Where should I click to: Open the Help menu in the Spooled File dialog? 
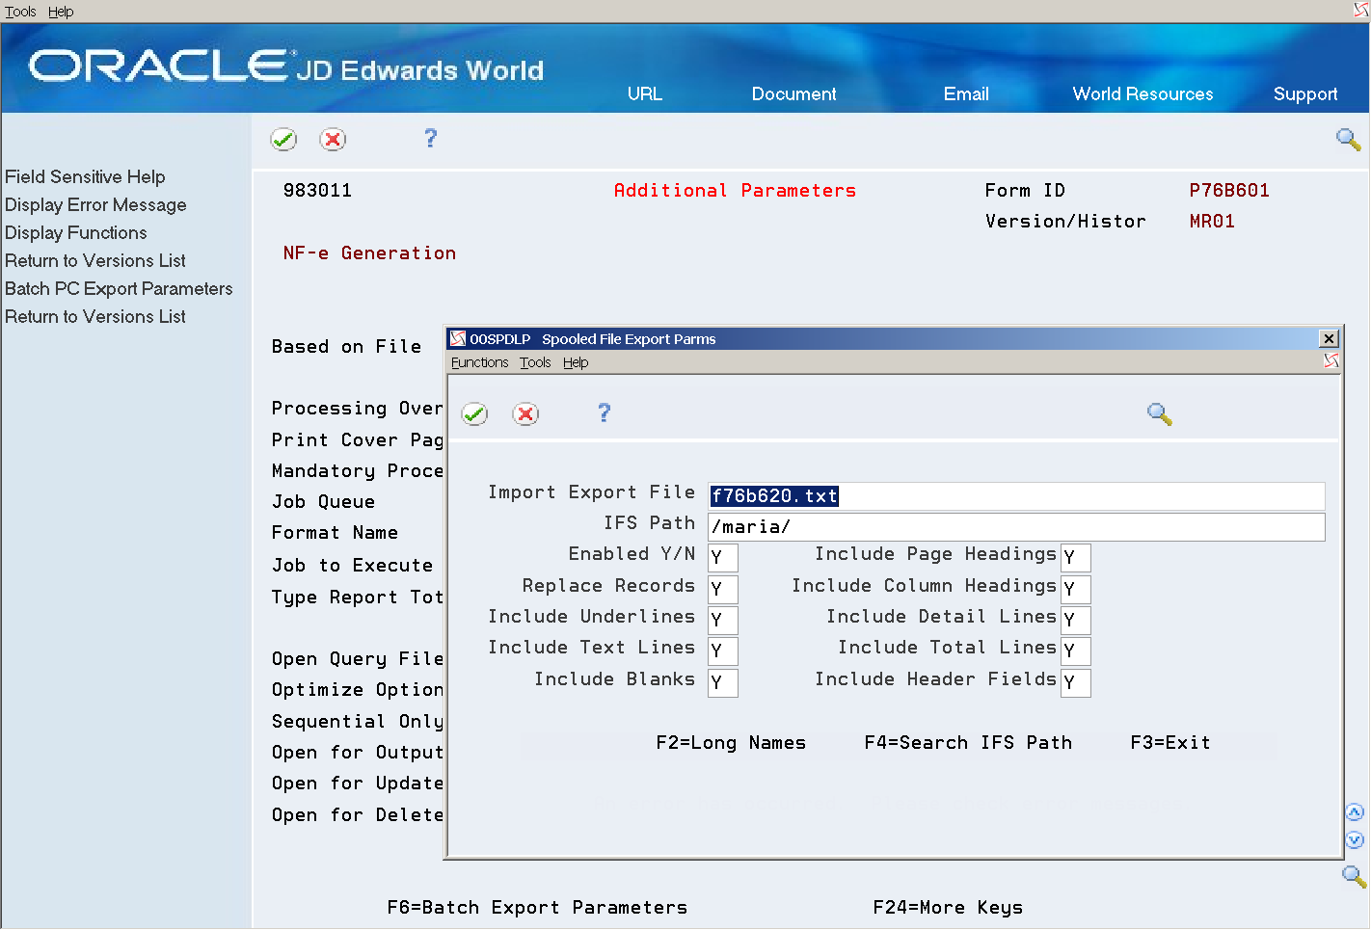[x=576, y=362]
